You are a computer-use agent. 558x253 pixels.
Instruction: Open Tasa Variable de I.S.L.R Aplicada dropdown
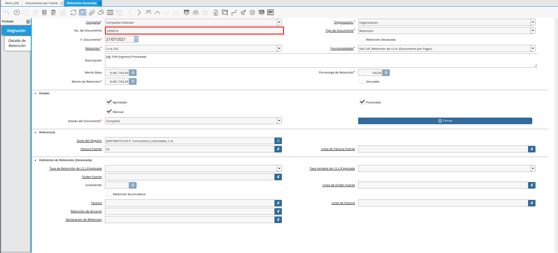(533, 168)
